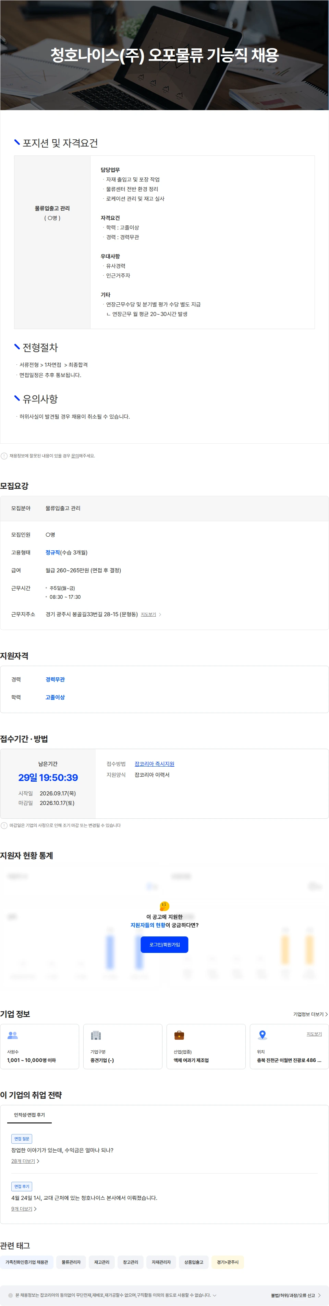
Task: Click 경력무관 in 지원자격 section
Action: [55, 679]
